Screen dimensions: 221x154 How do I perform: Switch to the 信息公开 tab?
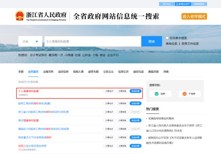click(x=123, y=72)
